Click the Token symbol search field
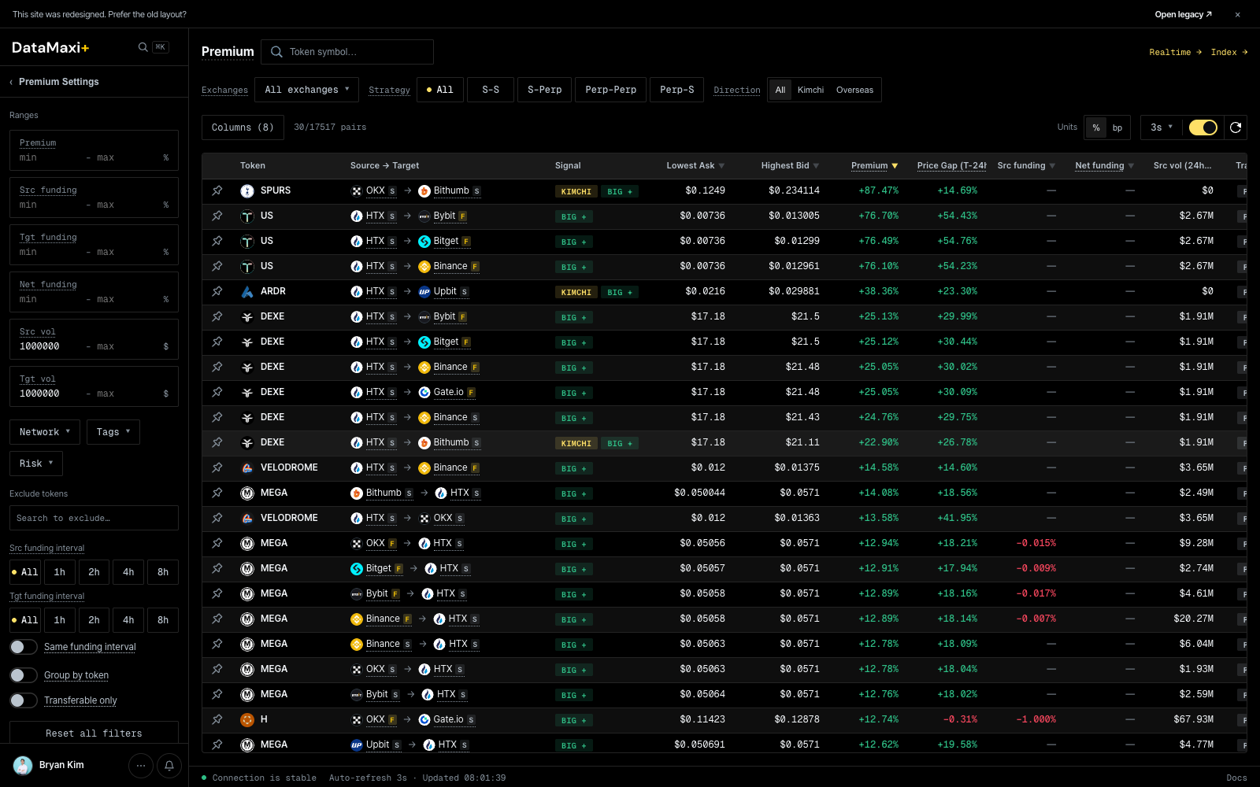 click(x=347, y=52)
